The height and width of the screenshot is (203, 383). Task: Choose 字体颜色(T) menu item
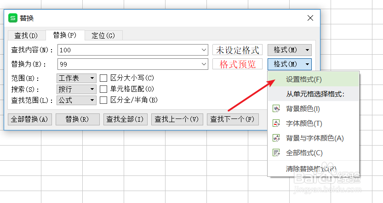314,123
